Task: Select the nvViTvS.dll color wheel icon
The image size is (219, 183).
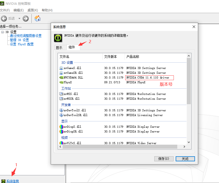Action: coord(61,143)
